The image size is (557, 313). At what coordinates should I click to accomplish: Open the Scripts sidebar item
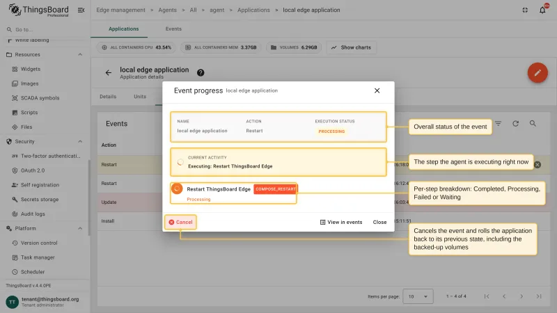click(29, 113)
